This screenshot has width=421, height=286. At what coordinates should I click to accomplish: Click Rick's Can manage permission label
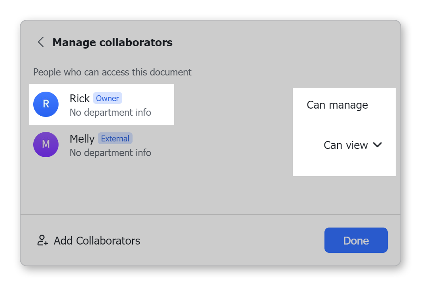coord(337,105)
